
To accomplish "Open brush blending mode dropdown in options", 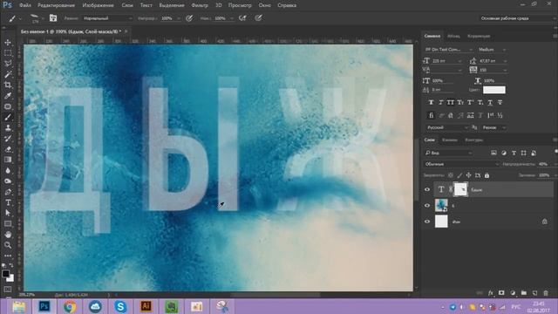I will point(107,18).
